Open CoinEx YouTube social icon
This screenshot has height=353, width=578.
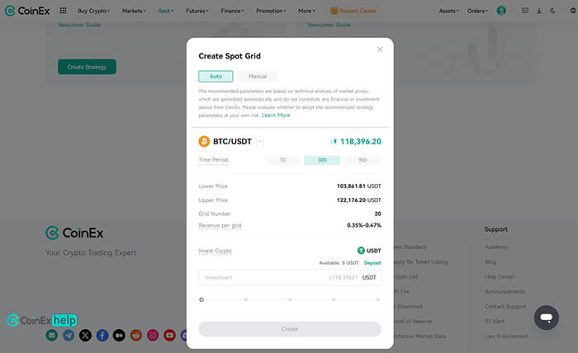coord(169,335)
